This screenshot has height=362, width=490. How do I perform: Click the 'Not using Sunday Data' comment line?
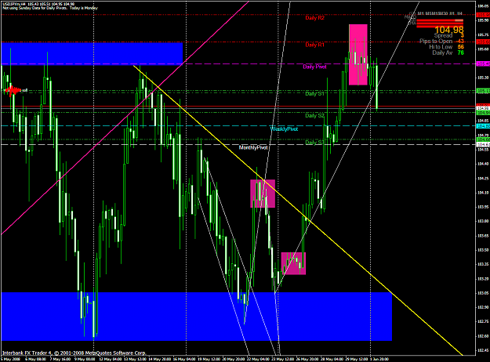point(50,8)
